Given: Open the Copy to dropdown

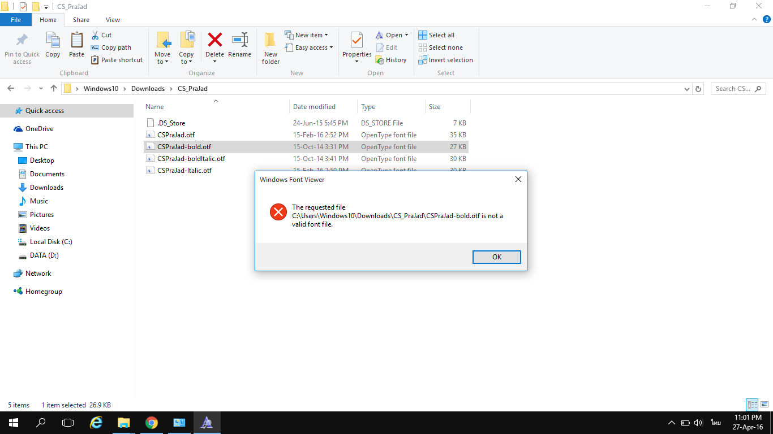Looking at the screenshot, I should pos(186,48).
